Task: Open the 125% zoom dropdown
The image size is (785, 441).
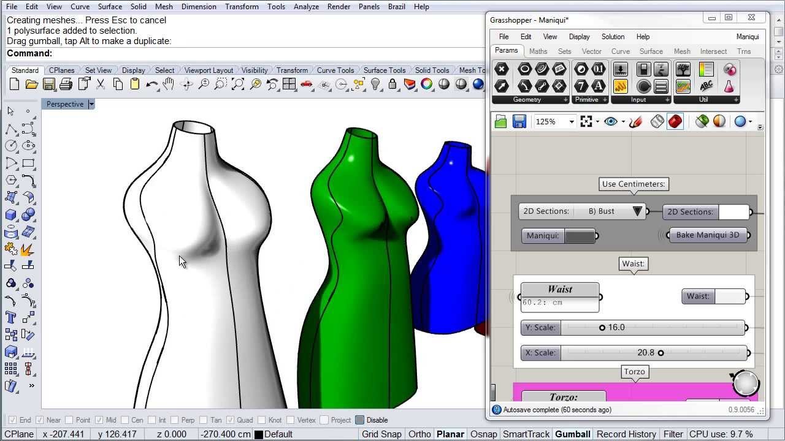Action: 572,122
